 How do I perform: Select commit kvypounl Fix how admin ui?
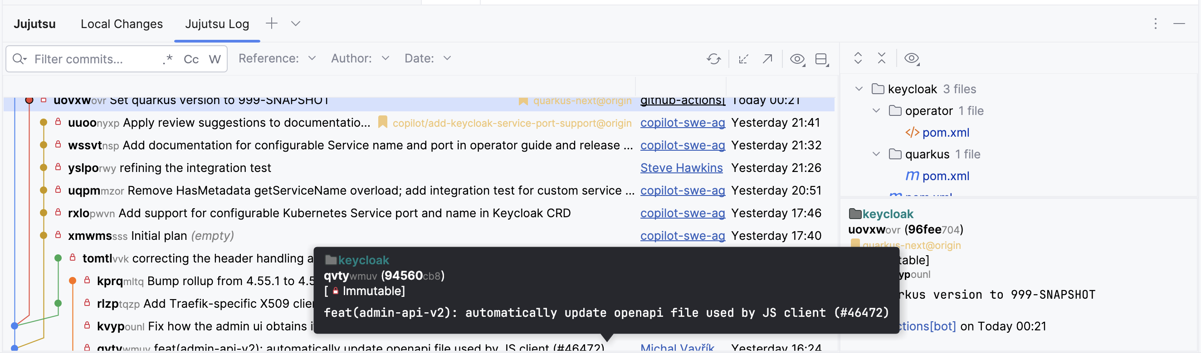(x=205, y=326)
